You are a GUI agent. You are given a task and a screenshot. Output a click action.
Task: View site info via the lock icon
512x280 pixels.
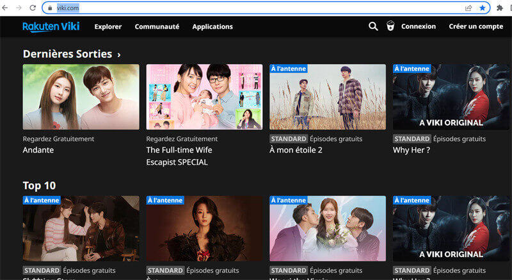[x=50, y=8]
